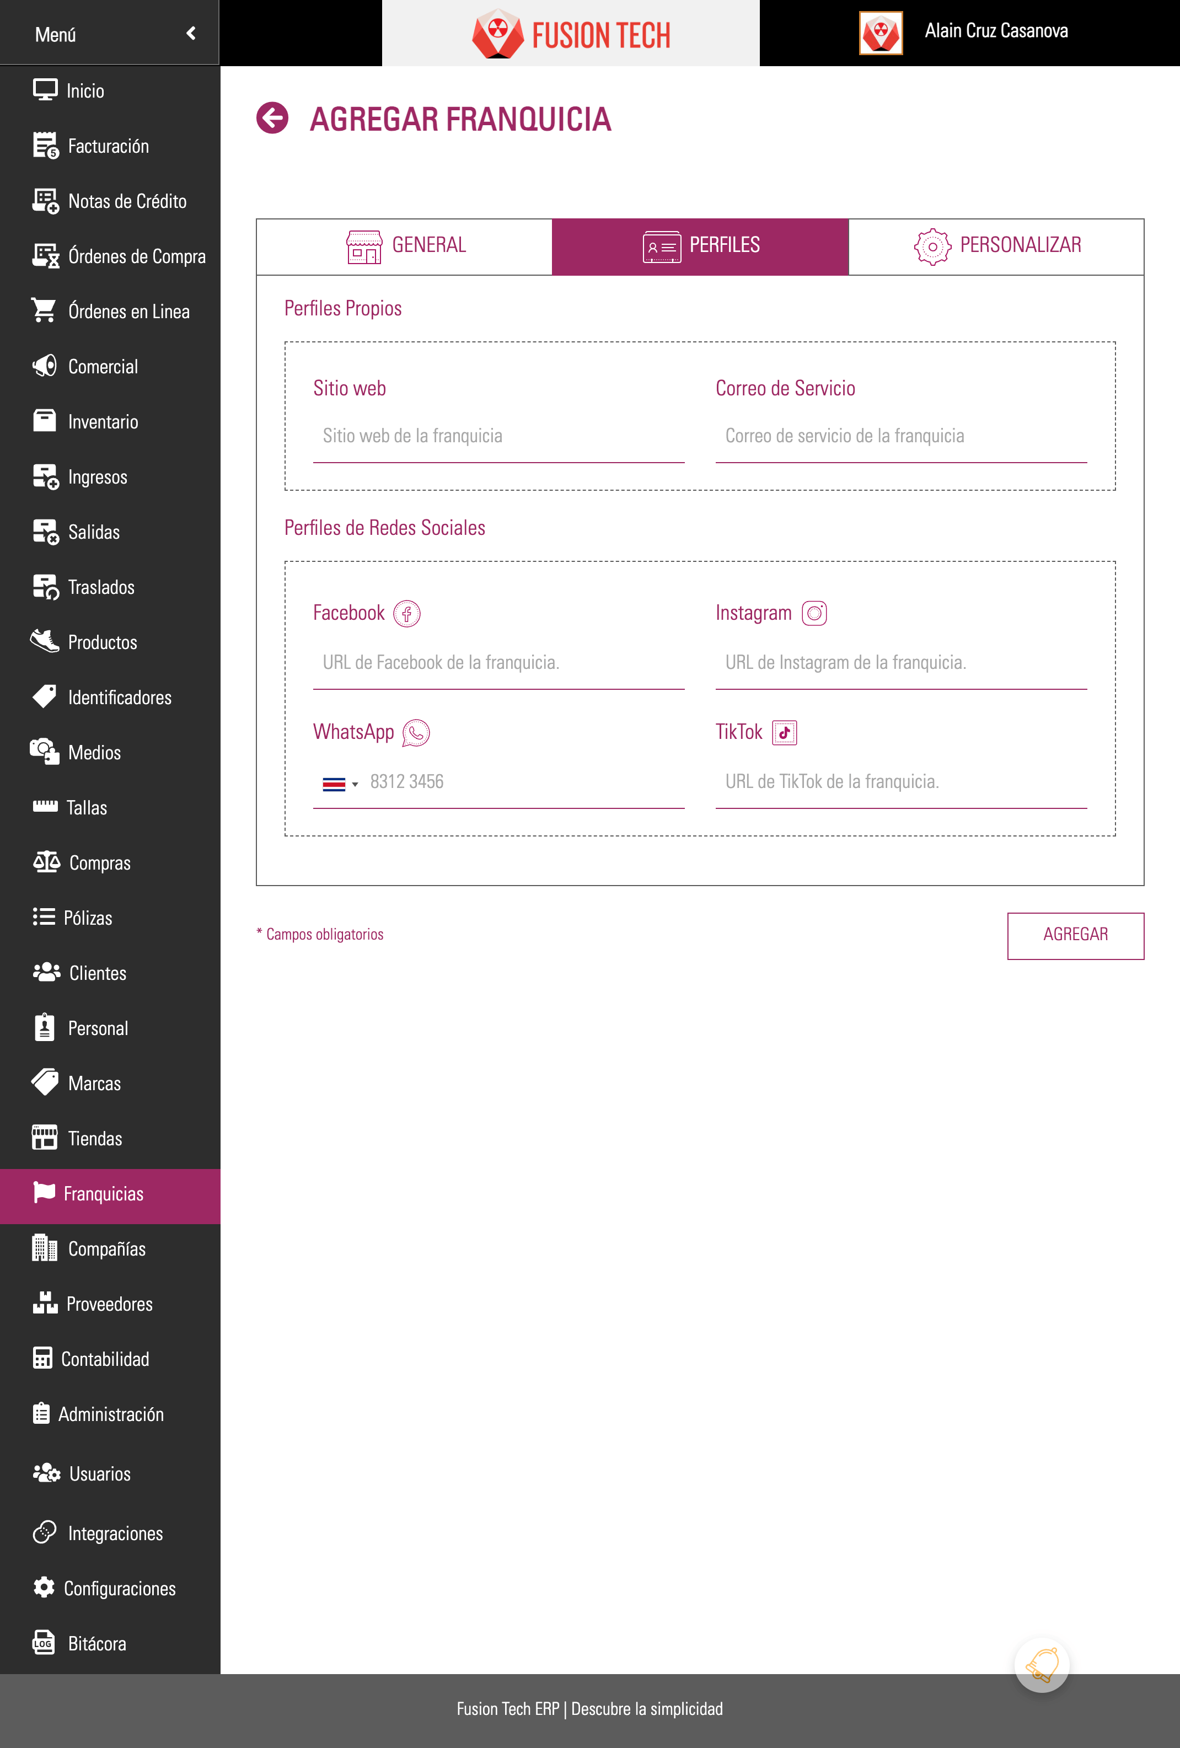Select the Perfiles tab
The width and height of the screenshot is (1180, 1748).
tap(700, 246)
